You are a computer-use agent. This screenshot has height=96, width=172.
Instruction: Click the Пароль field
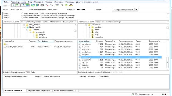pos(85,10)
